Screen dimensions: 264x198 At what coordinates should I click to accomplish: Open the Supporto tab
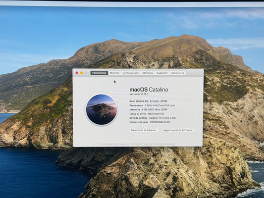click(162, 73)
